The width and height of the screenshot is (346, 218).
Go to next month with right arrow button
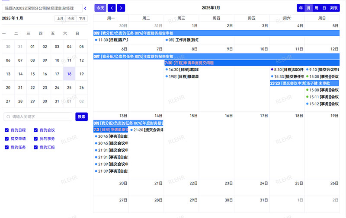(121, 8)
